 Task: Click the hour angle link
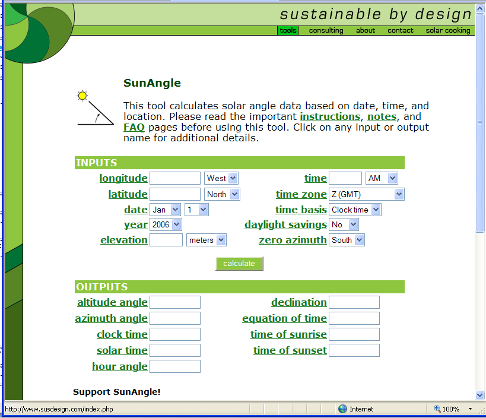(x=120, y=366)
